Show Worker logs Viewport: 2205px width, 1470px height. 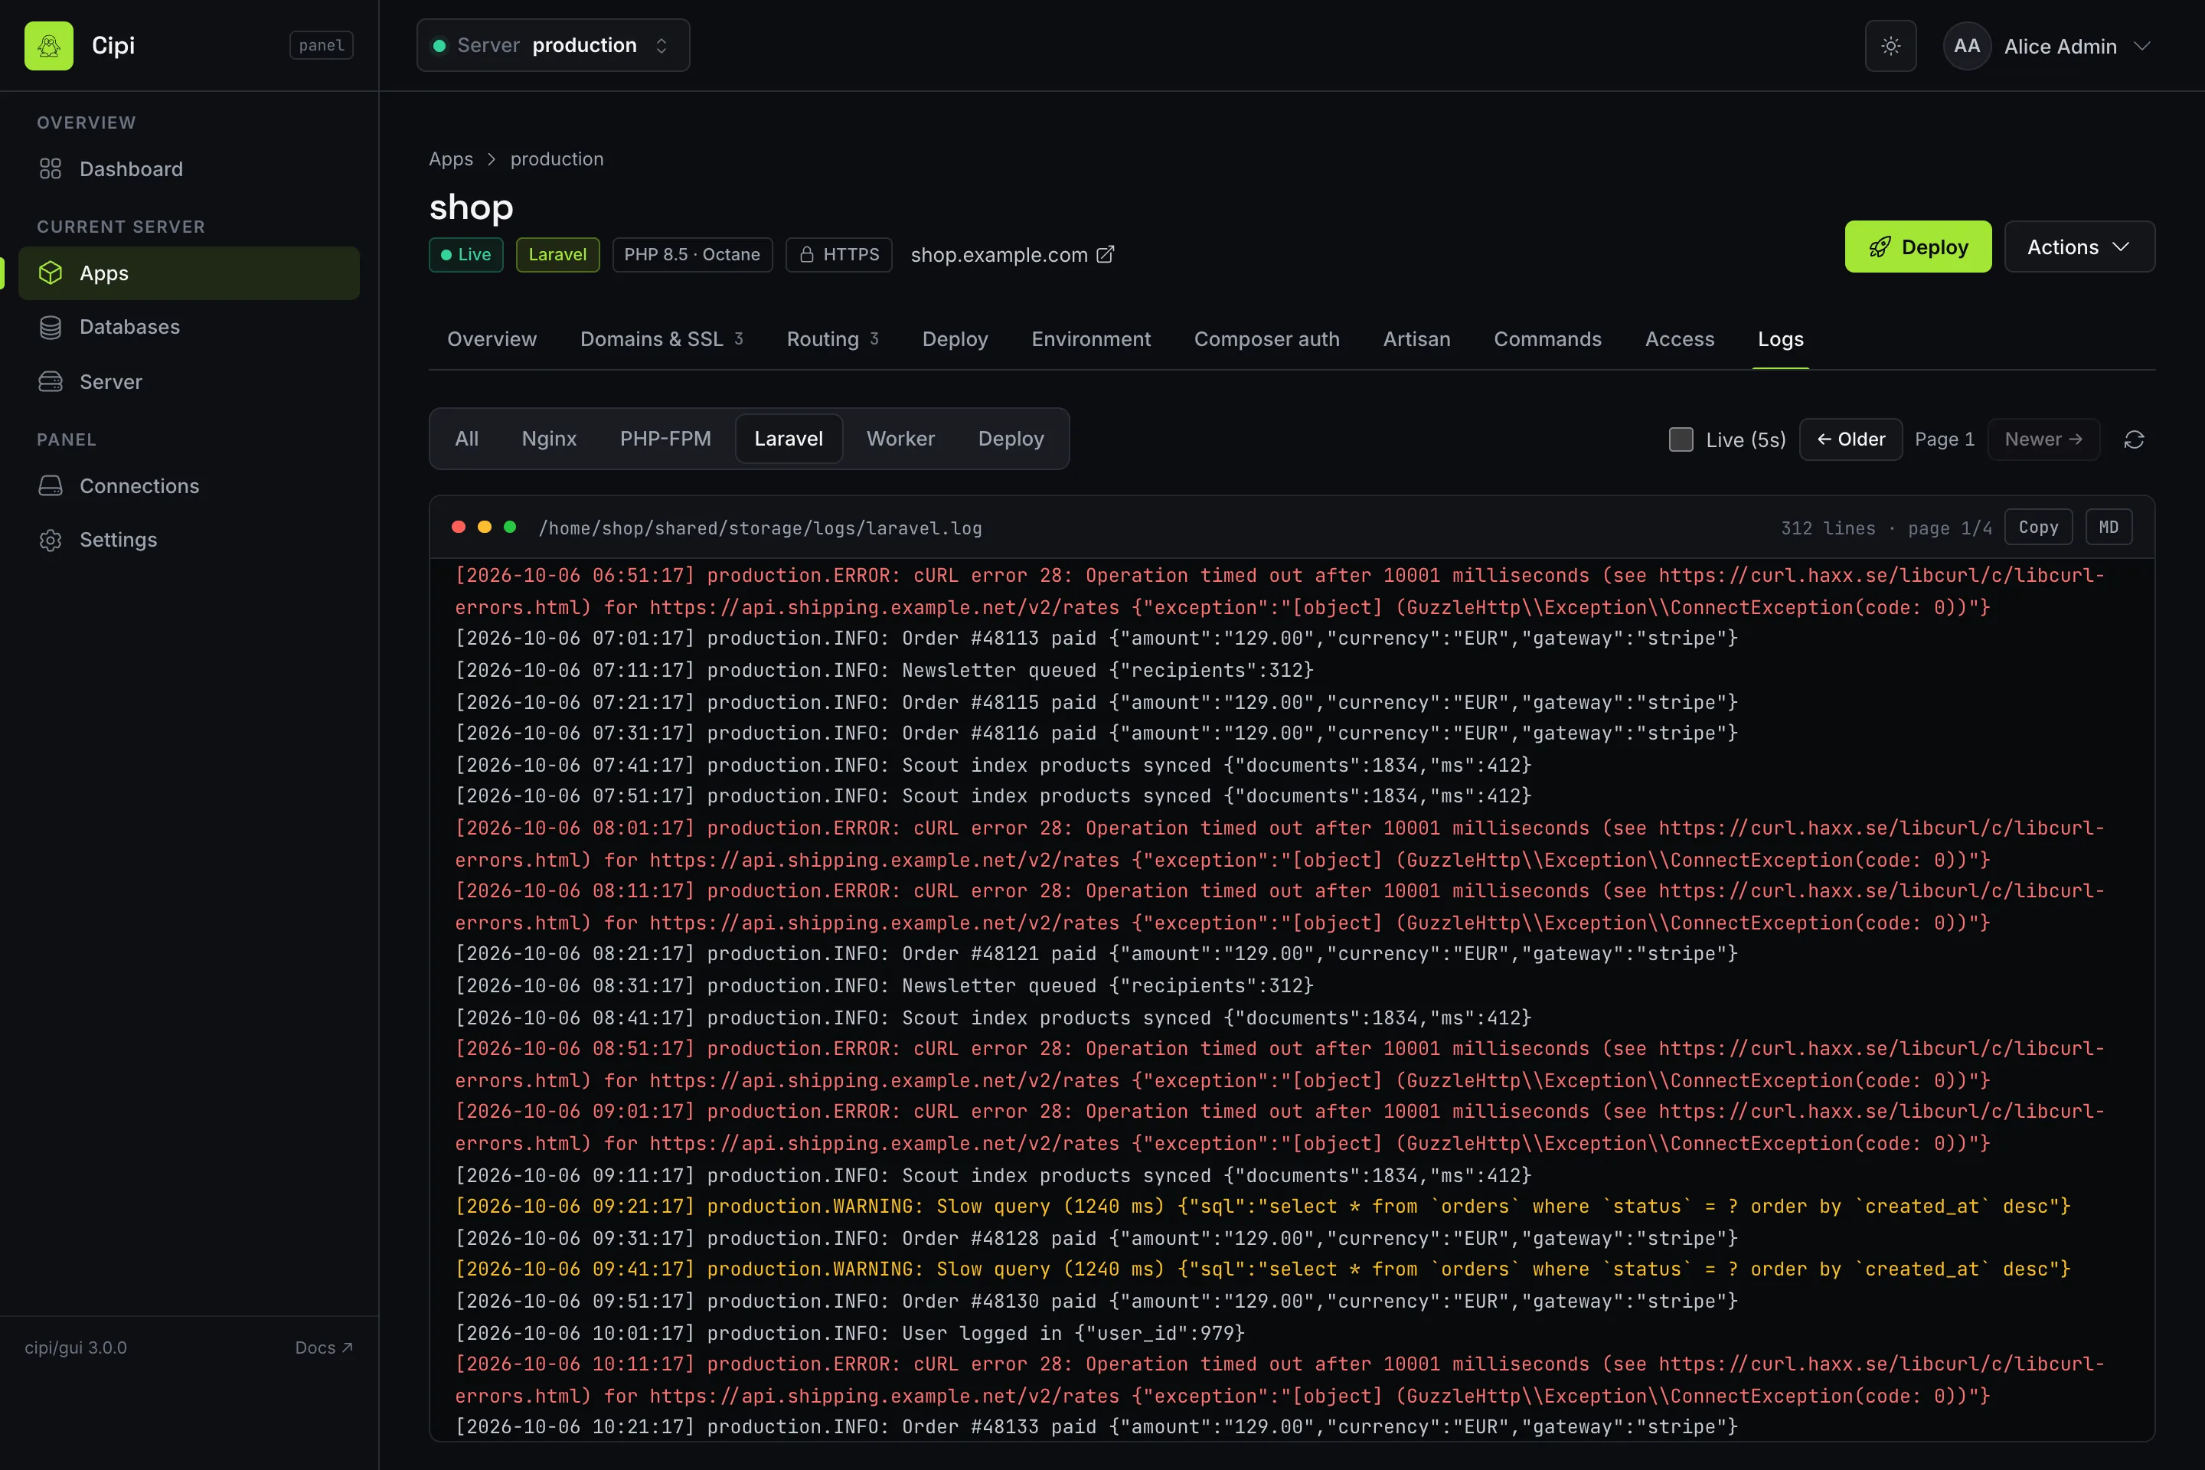(901, 439)
